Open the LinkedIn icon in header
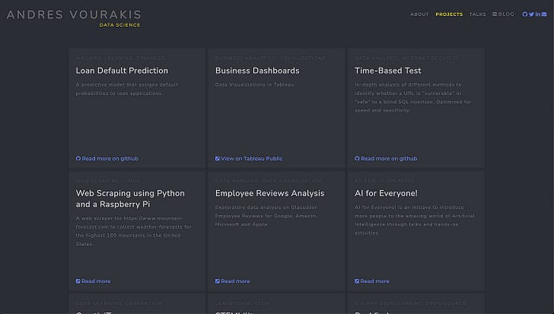 (x=537, y=14)
